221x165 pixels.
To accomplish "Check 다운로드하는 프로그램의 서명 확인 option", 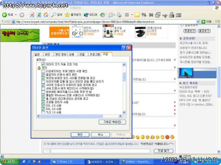I will tap(43, 71).
